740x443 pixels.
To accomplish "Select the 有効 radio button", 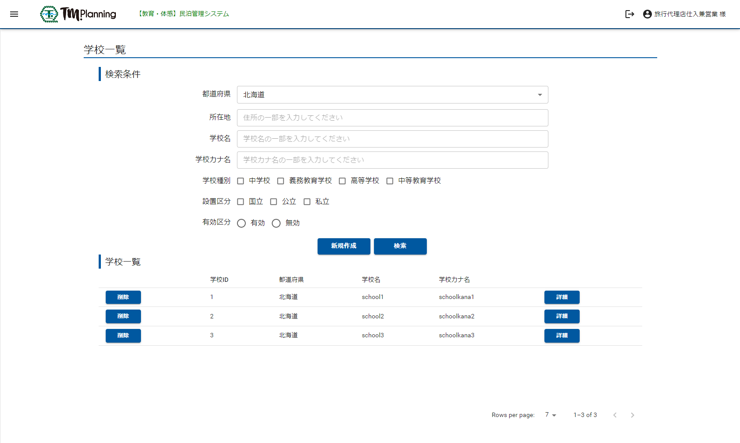I will point(241,223).
